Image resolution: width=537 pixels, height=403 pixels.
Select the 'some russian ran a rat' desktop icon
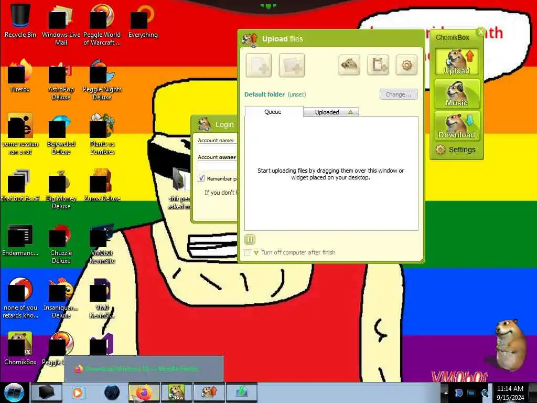[x=20, y=134]
